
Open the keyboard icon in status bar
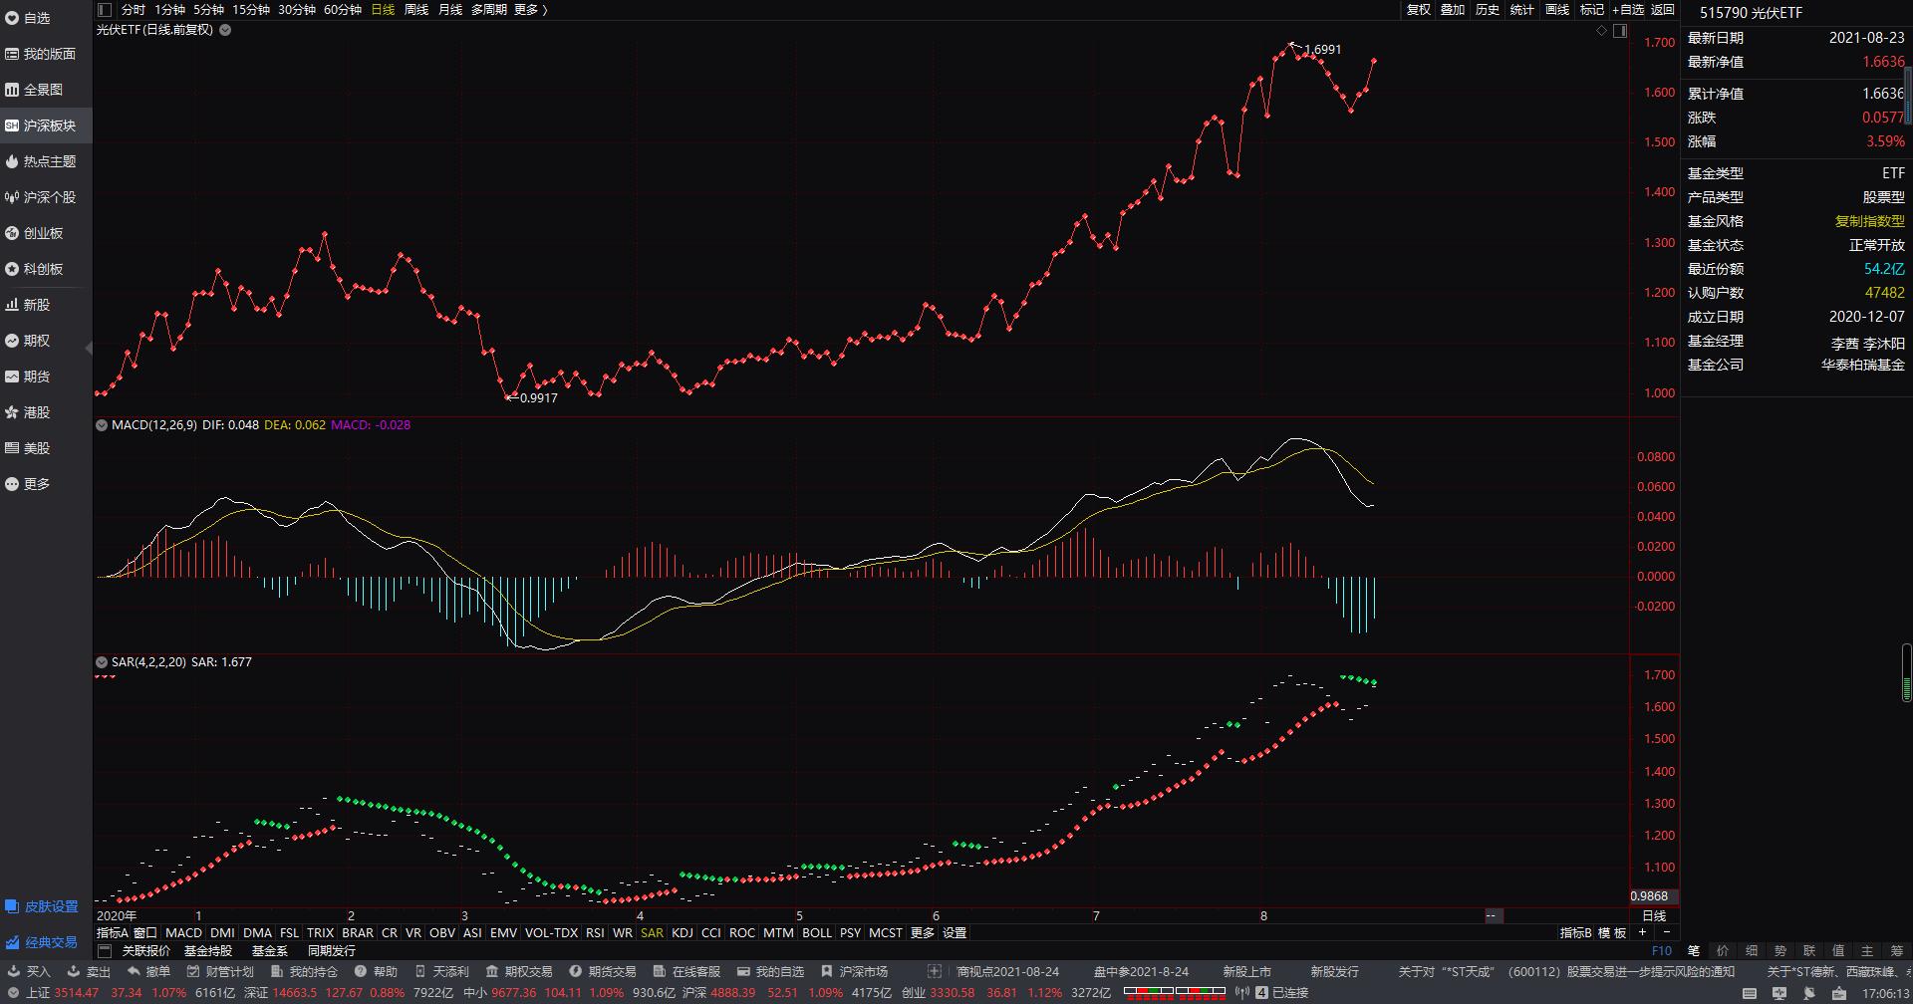[1749, 993]
